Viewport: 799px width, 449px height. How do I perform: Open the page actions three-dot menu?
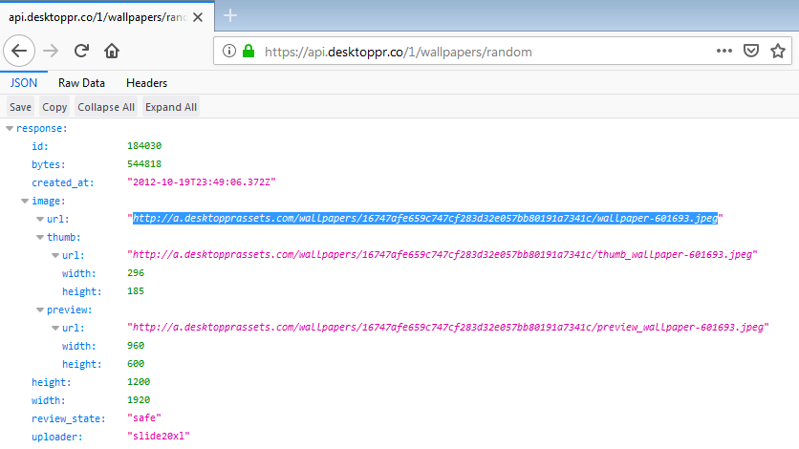[724, 51]
